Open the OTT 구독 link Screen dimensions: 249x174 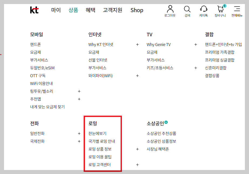pos(38,76)
